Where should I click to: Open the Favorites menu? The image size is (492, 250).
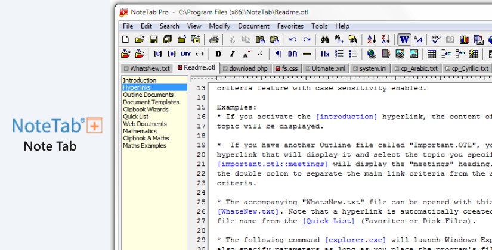tap(290, 26)
